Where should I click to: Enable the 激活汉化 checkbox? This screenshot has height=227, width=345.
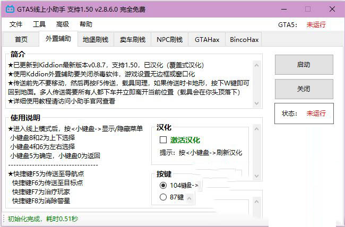[163, 140]
